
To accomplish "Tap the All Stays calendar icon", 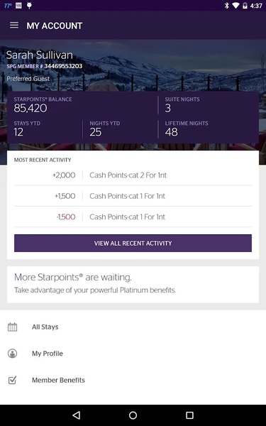I will [x=12, y=327].
